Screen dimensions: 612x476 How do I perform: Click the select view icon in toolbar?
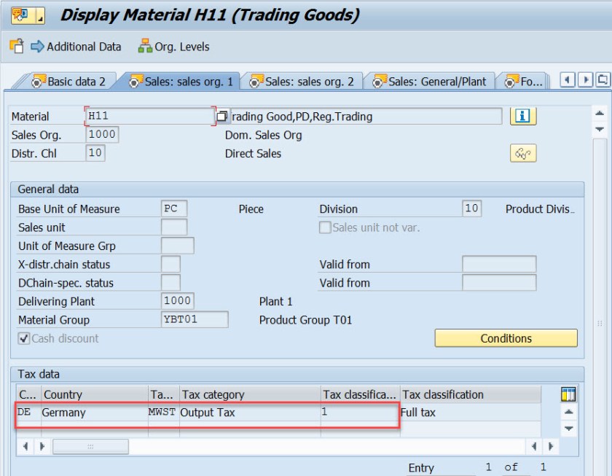[x=17, y=46]
